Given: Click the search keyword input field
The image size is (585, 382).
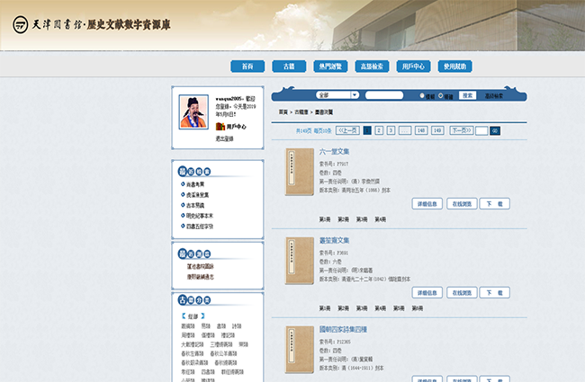Looking at the screenshot, I should (384, 95).
